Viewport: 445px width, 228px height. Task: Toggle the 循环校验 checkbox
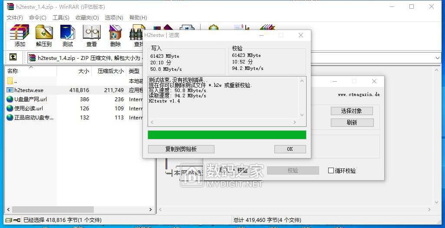[331, 171]
